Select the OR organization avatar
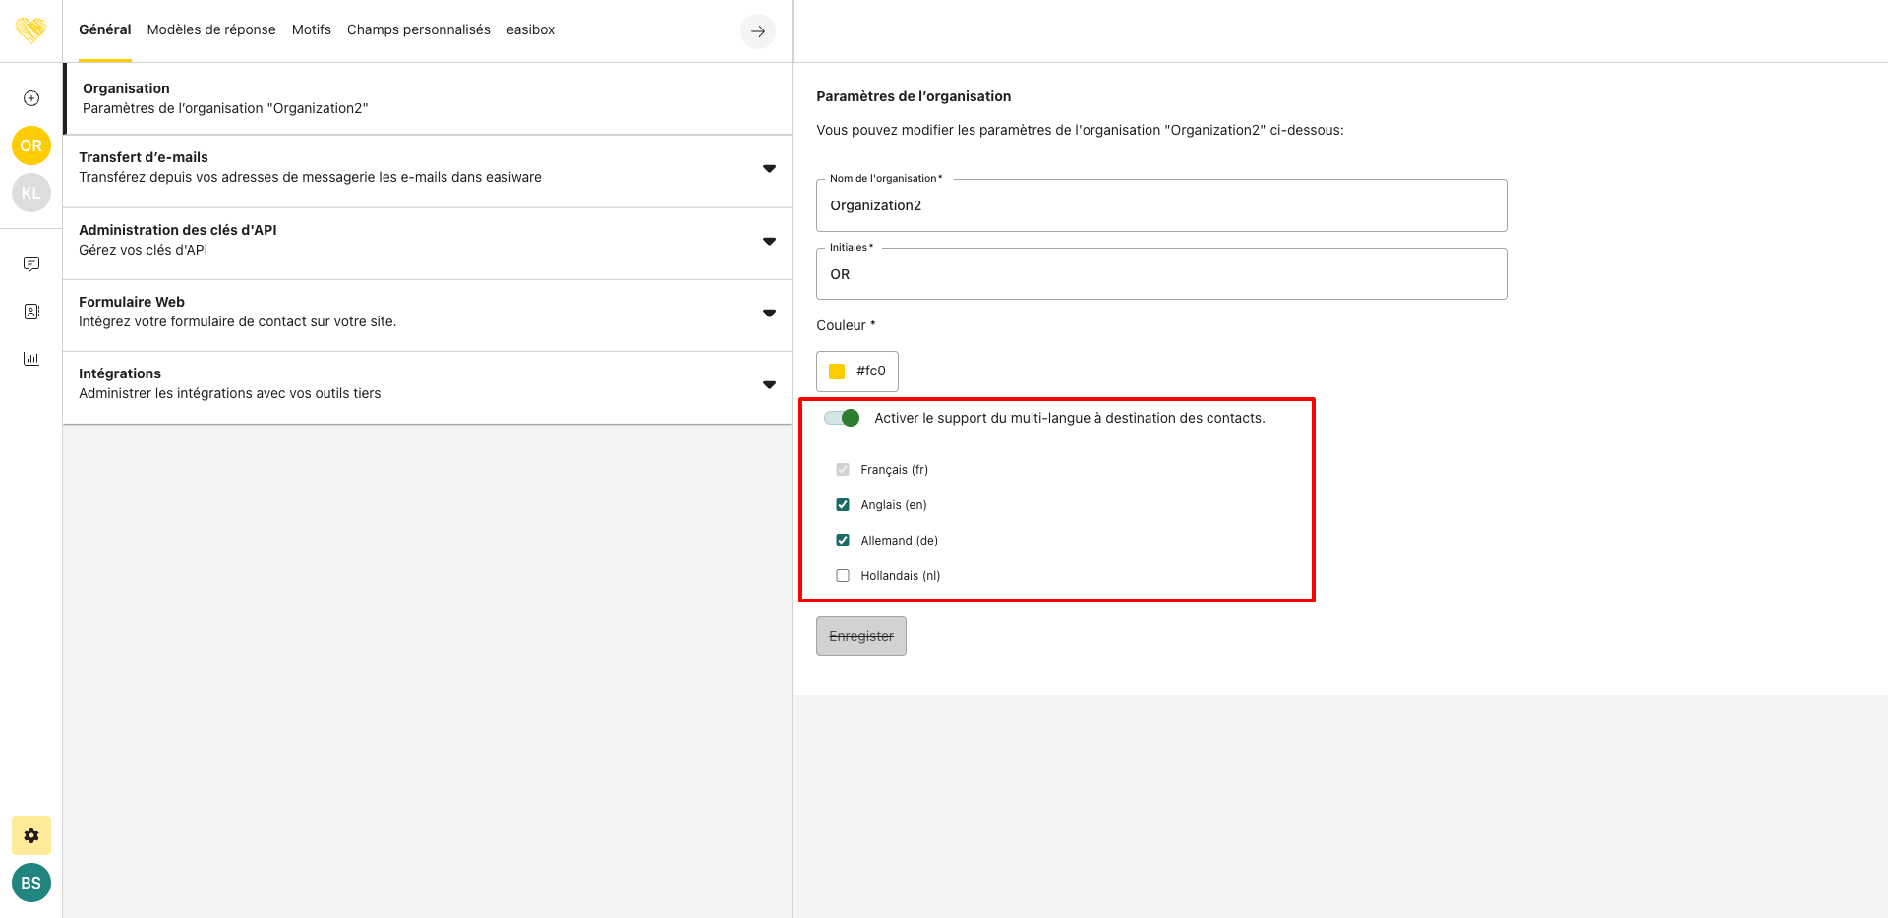The height and width of the screenshot is (918, 1888). tap(31, 145)
